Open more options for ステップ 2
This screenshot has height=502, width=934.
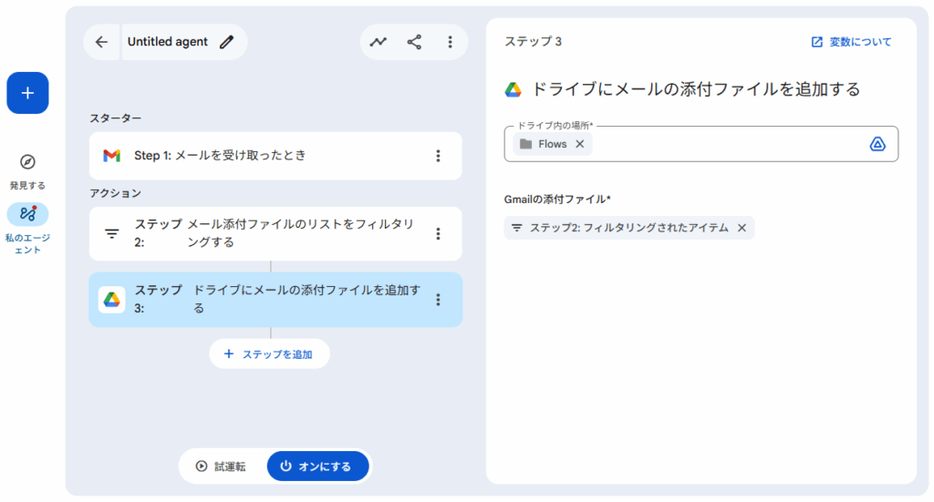[x=438, y=234]
